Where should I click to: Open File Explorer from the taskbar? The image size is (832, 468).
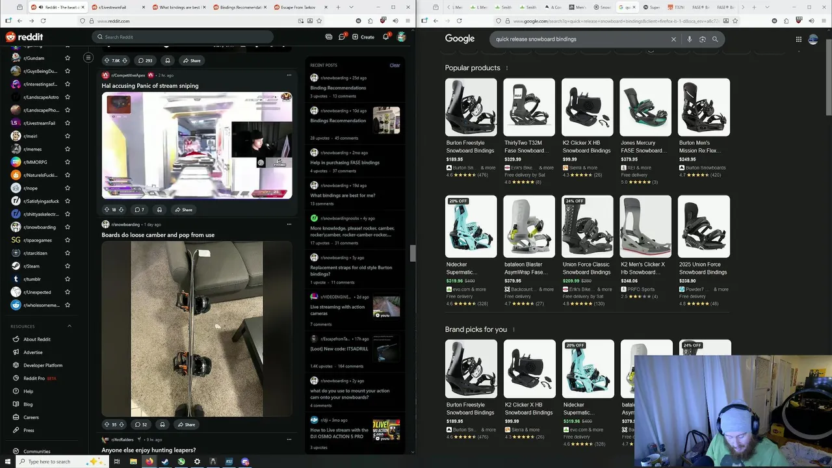click(133, 461)
